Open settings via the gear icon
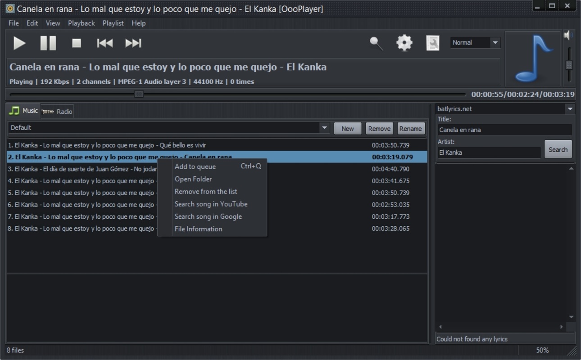This screenshot has height=360, width=581. point(404,43)
